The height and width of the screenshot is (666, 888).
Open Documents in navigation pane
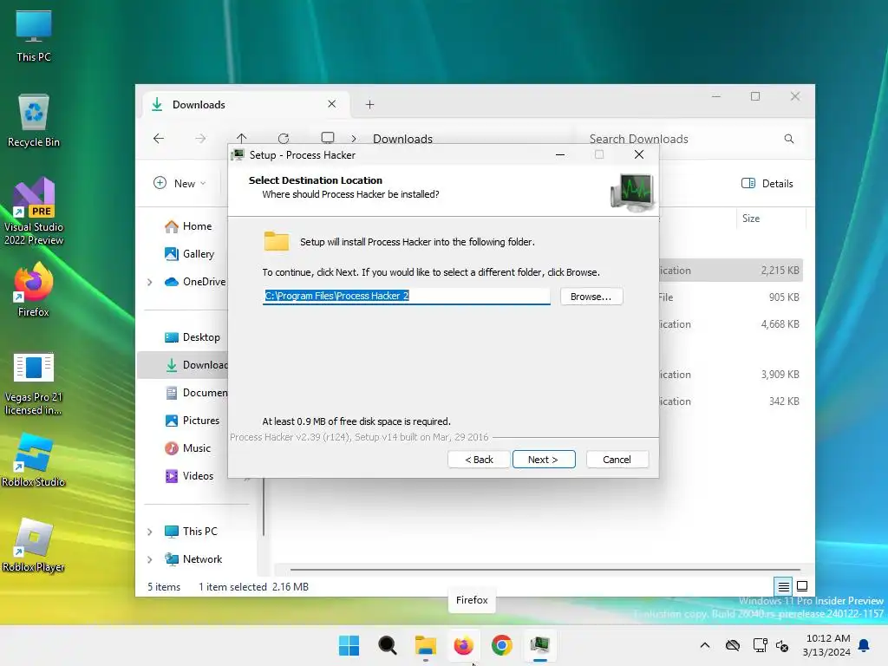pyautogui.click(x=196, y=393)
